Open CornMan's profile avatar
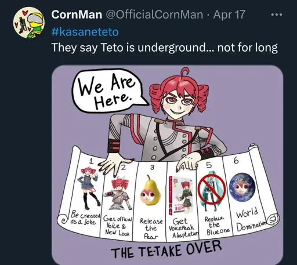Viewport: 297px width, 265px height. click(29, 22)
